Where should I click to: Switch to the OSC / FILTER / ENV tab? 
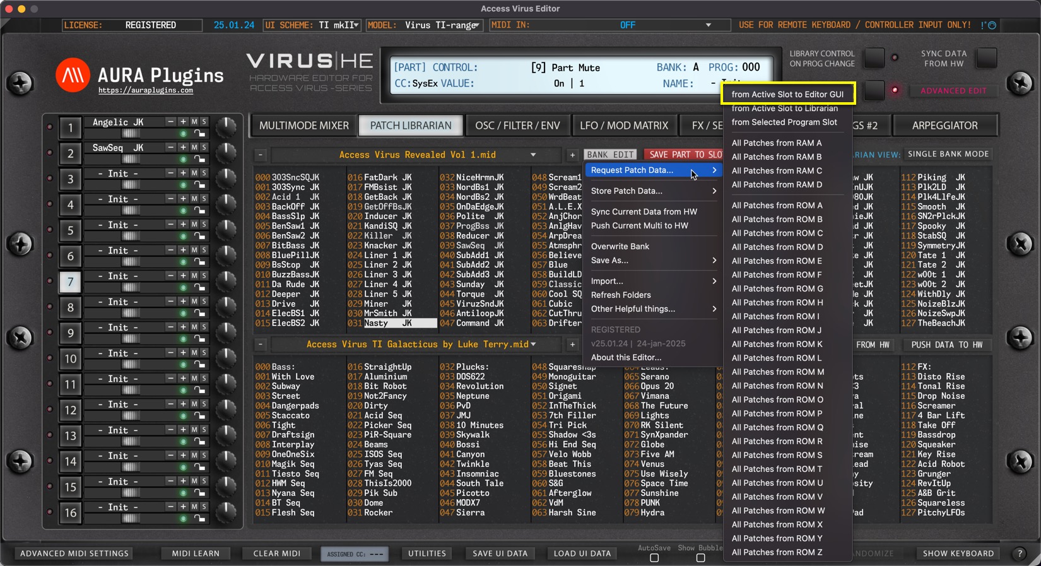(x=517, y=126)
